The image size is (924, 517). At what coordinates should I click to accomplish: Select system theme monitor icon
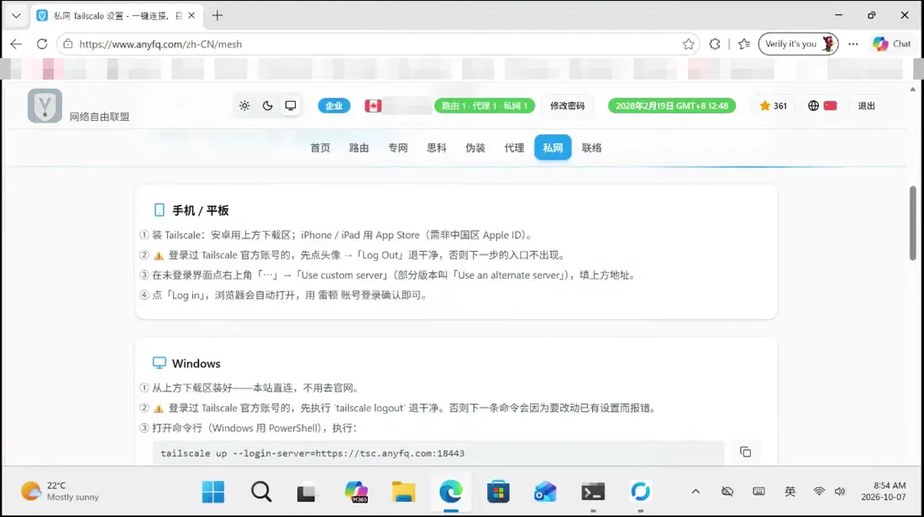[x=291, y=106]
